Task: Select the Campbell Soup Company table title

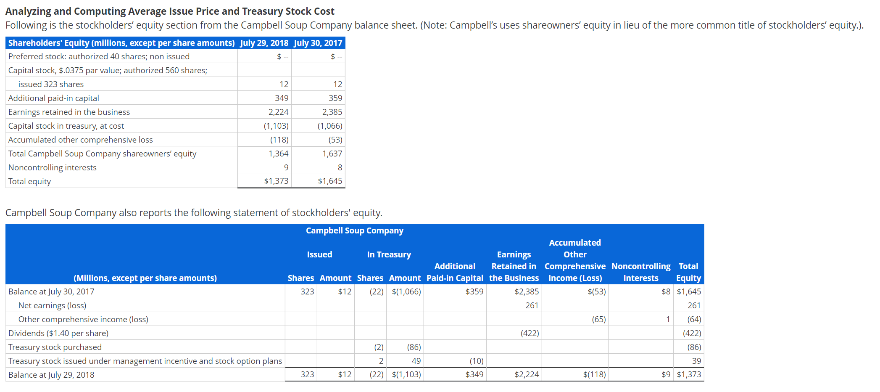Action: pos(354,230)
